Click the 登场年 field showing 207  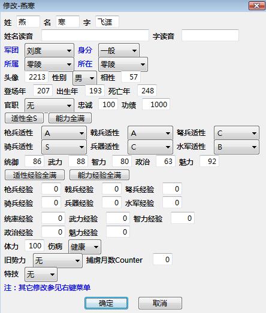click(43, 91)
